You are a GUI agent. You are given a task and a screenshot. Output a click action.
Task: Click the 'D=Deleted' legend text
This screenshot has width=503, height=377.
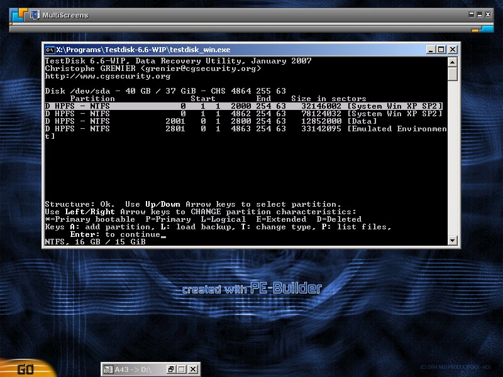339,219
